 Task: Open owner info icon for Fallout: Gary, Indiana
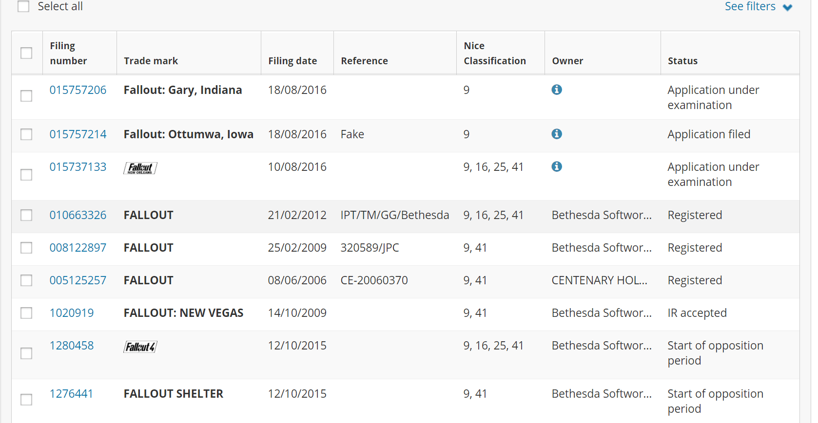[x=557, y=90]
